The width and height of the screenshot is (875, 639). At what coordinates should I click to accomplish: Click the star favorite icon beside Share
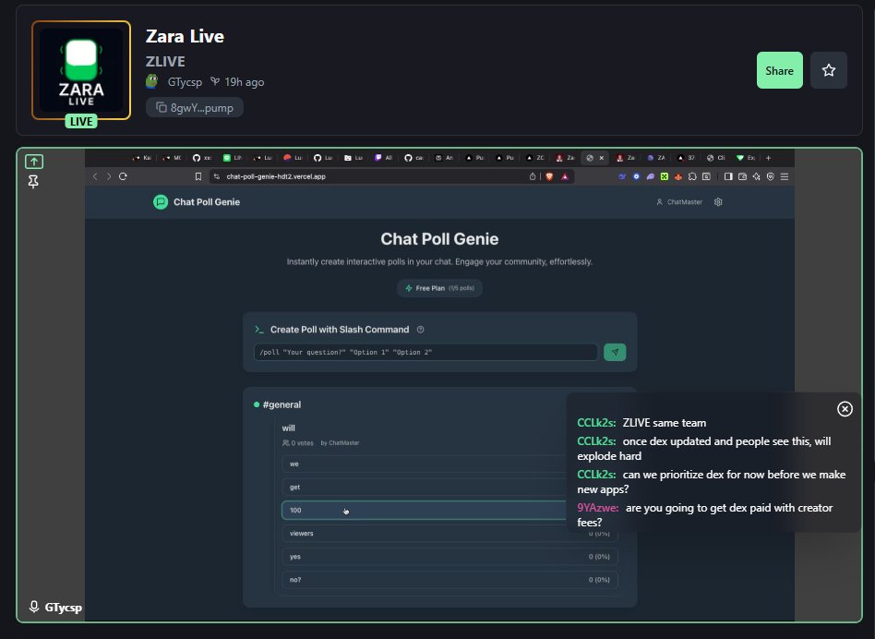tap(828, 71)
